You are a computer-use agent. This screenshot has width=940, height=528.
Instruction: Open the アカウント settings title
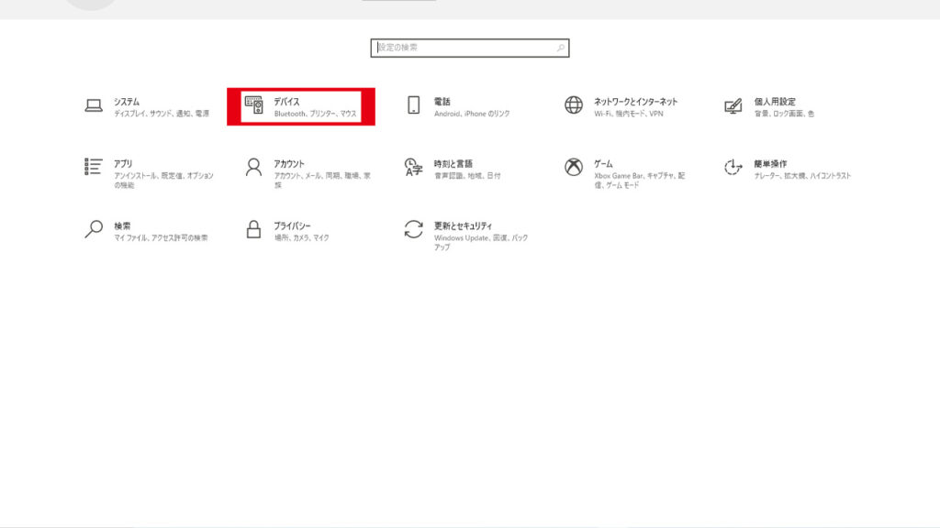tap(289, 163)
